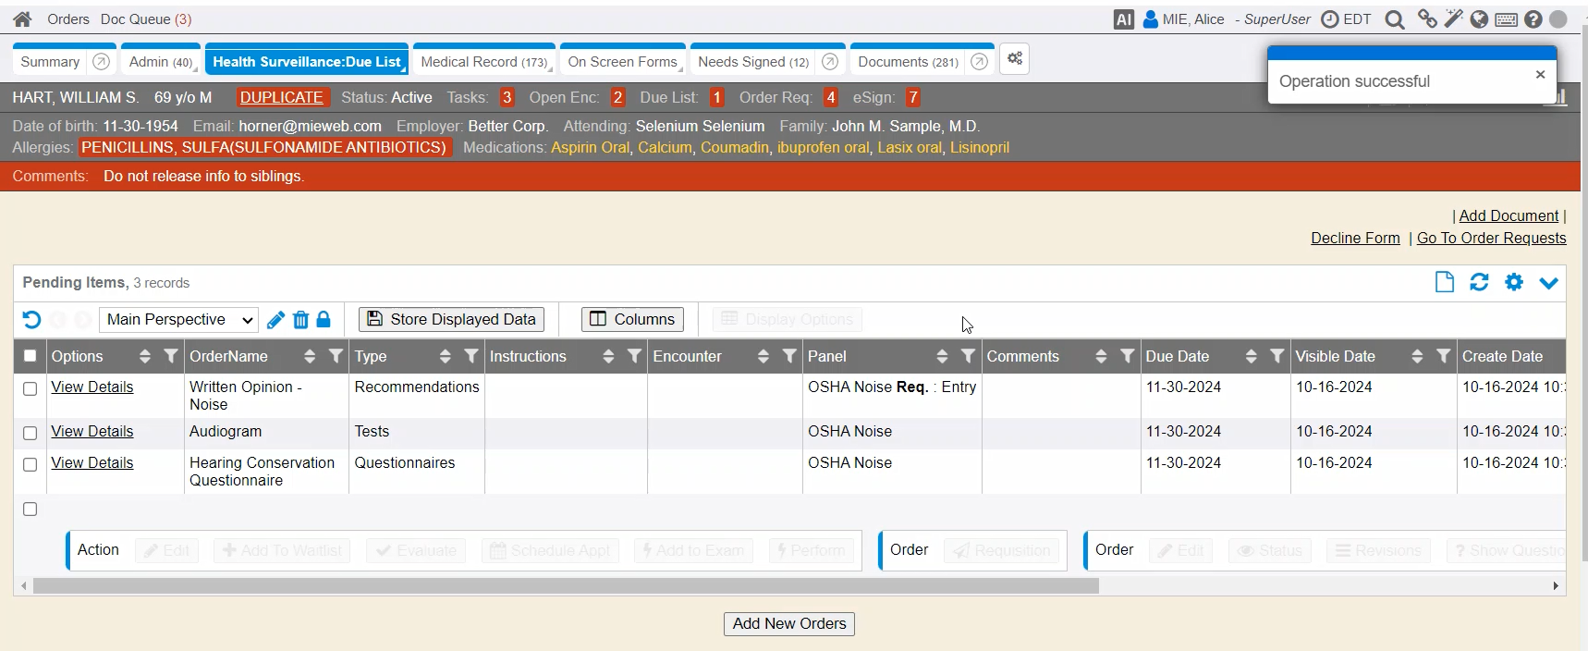Delete perspective with trash icon
Image resolution: width=1588 pixels, height=651 pixels.
pyautogui.click(x=300, y=320)
